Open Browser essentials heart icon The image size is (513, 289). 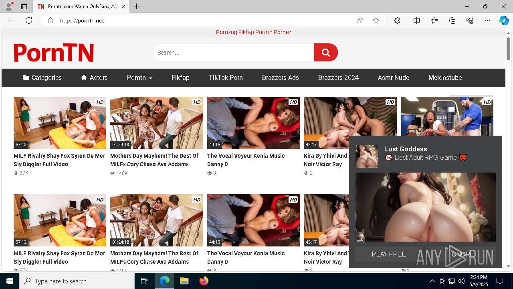pyautogui.click(x=470, y=20)
